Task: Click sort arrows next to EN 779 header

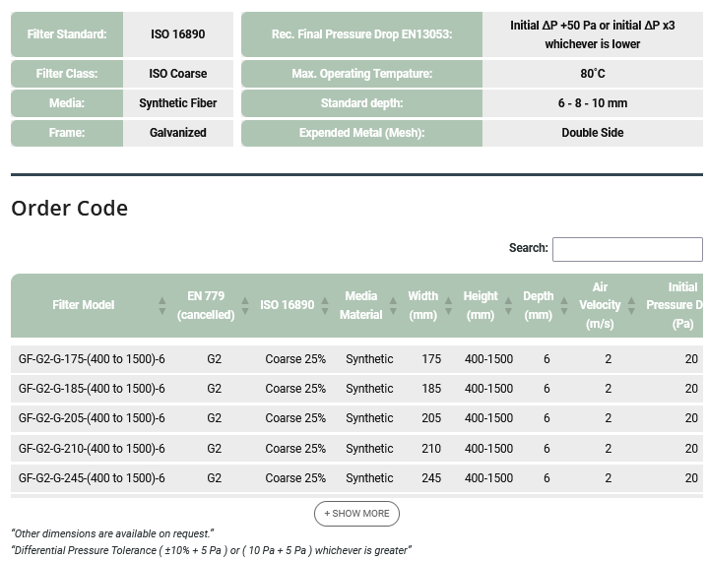Action: tap(245, 305)
